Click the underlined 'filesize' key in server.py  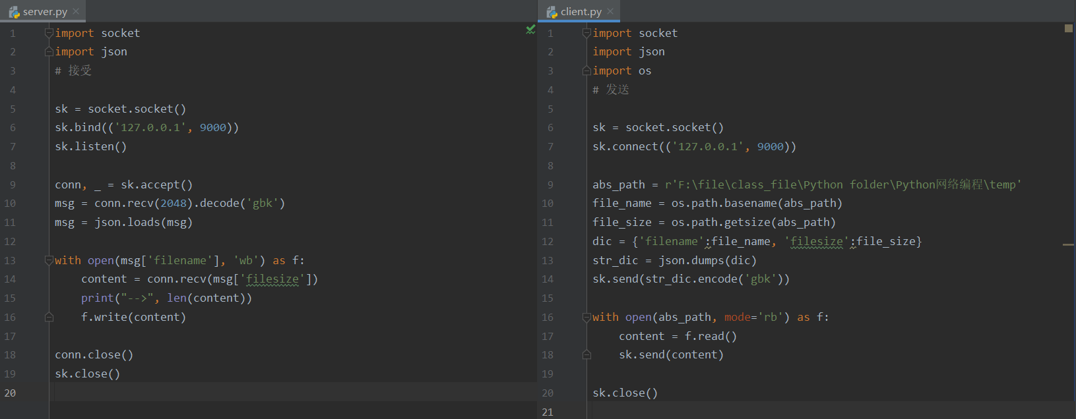coord(272,279)
